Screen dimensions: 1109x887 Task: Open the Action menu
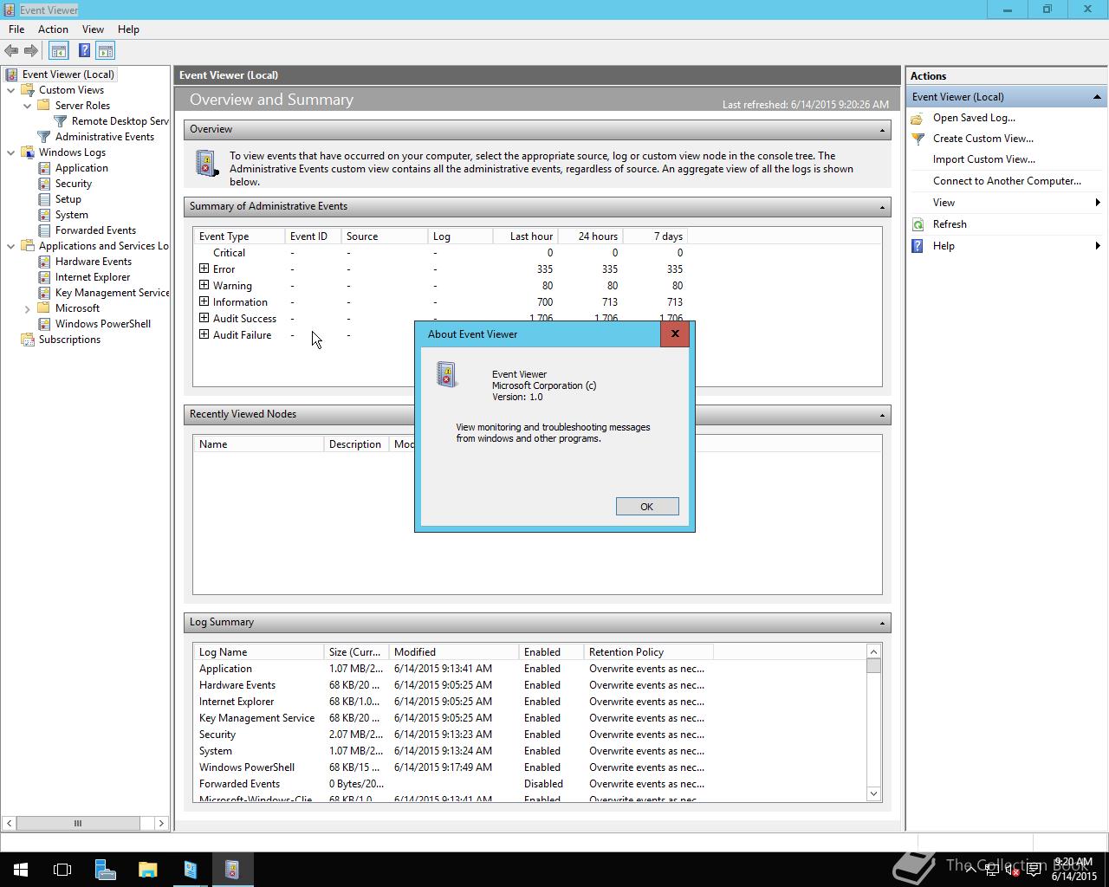coord(53,29)
